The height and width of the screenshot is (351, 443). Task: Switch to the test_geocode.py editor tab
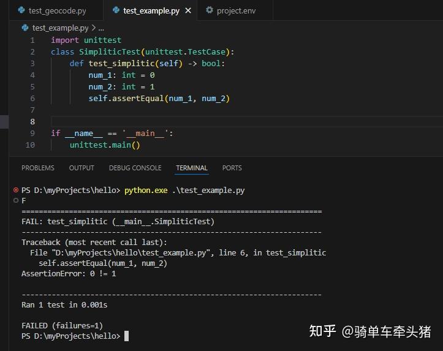point(56,11)
